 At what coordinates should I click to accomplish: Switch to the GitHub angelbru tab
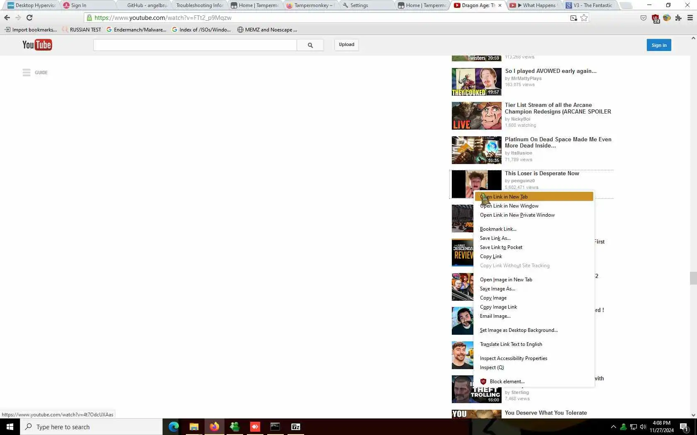144,5
